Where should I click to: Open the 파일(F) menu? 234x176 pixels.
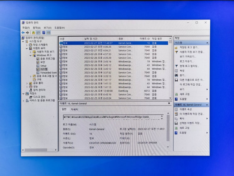coord(26,28)
